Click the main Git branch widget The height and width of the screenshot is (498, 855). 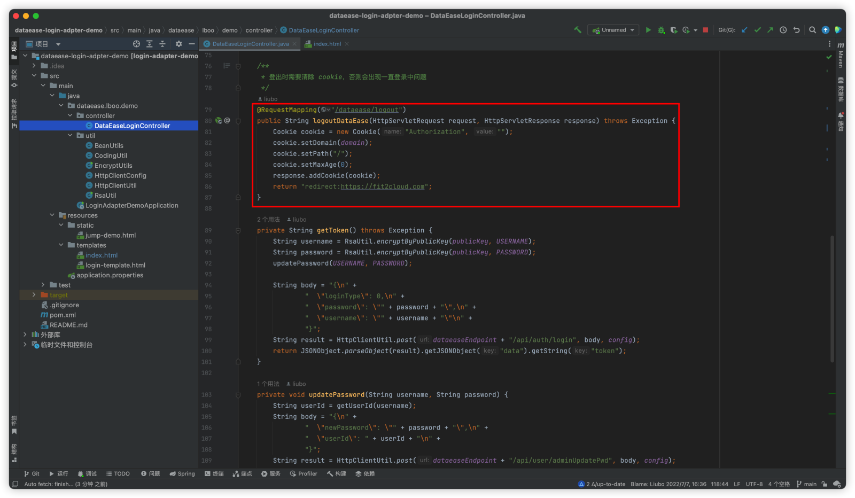[x=807, y=484]
